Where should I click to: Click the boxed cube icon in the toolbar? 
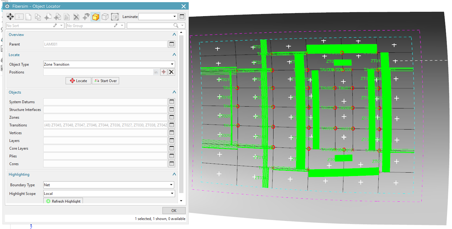(114, 16)
